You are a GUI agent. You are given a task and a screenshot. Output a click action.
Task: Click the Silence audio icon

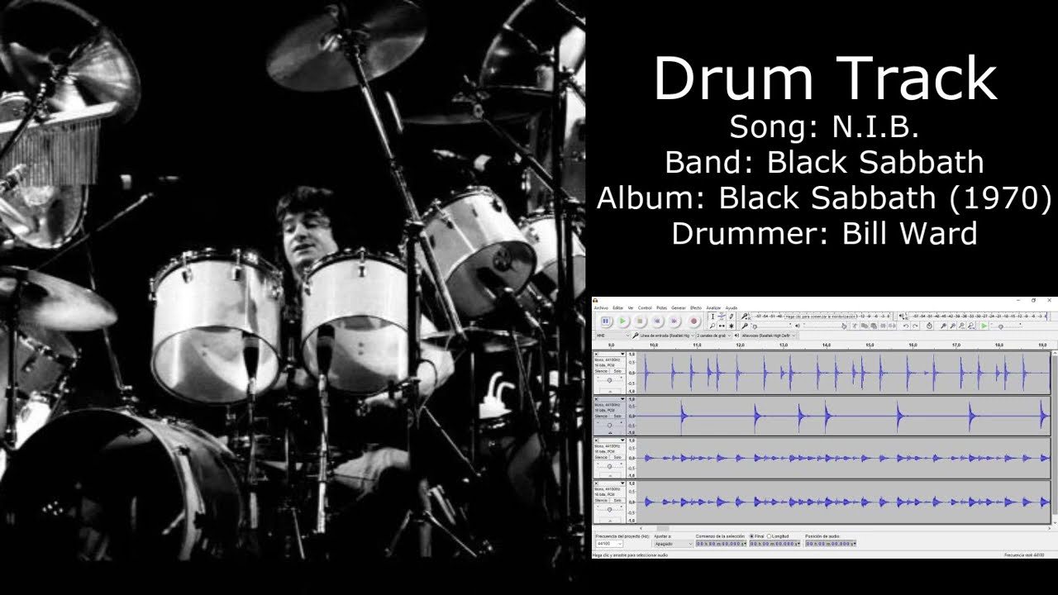(x=892, y=326)
